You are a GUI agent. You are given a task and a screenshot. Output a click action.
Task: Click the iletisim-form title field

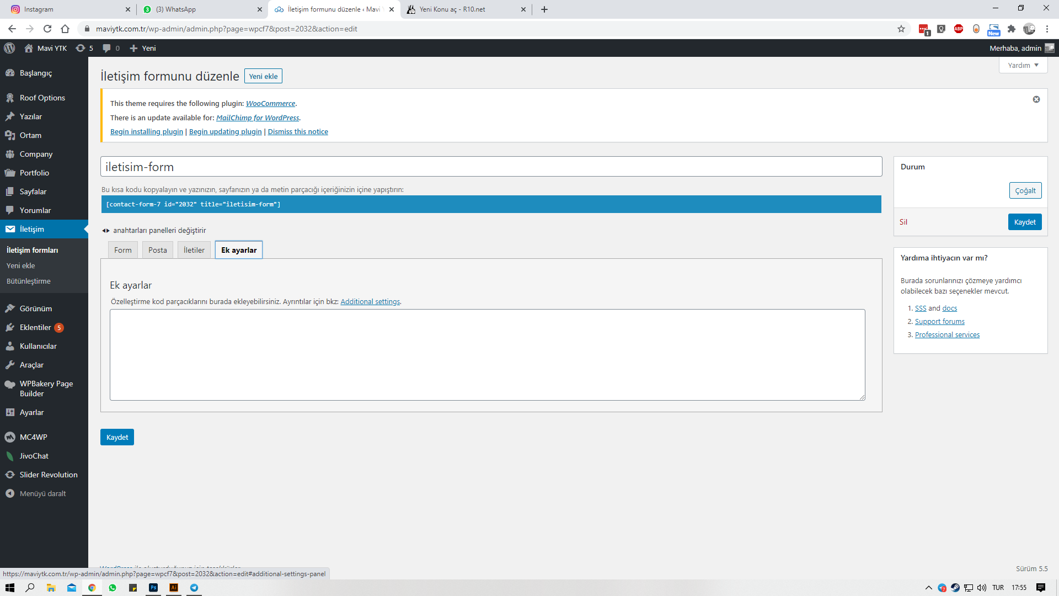(x=491, y=167)
